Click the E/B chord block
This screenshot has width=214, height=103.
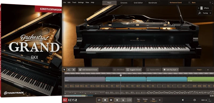tap(185, 86)
